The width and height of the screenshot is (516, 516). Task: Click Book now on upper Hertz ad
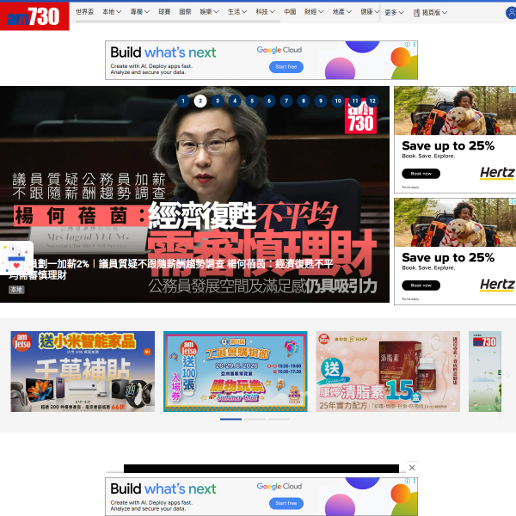[421, 174]
